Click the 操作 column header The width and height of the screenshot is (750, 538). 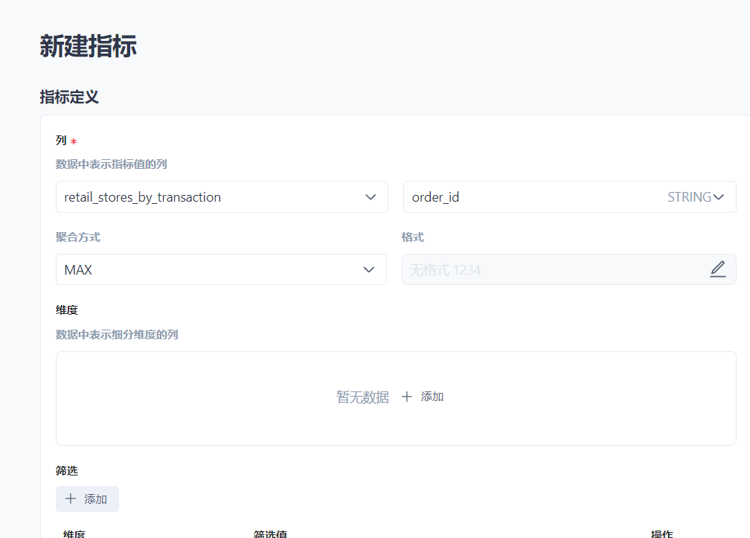[x=661, y=534]
